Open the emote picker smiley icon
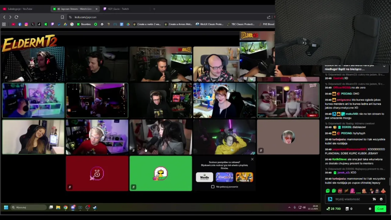 (x=381, y=199)
